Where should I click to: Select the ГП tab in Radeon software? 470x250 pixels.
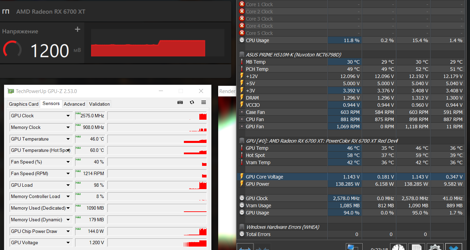coord(6,12)
